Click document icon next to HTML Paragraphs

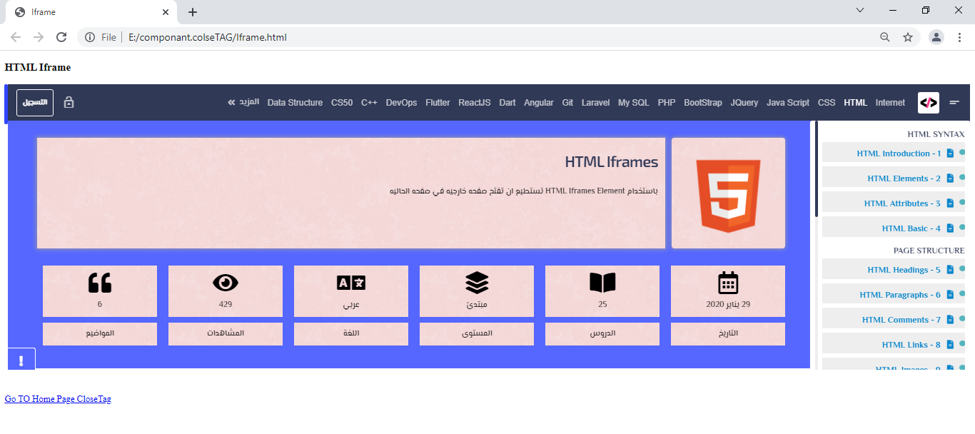pyautogui.click(x=950, y=294)
